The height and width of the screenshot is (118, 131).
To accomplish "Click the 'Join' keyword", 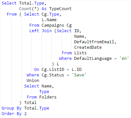I will coord(46,31).
